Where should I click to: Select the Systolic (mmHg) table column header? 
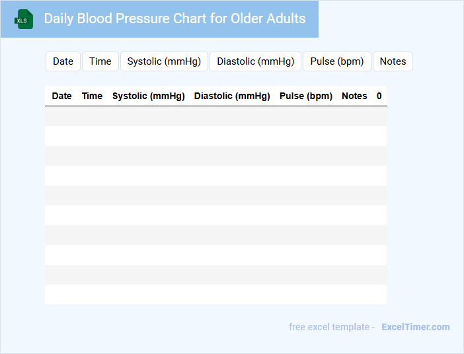pyautogui.click(x=148, y=96)
